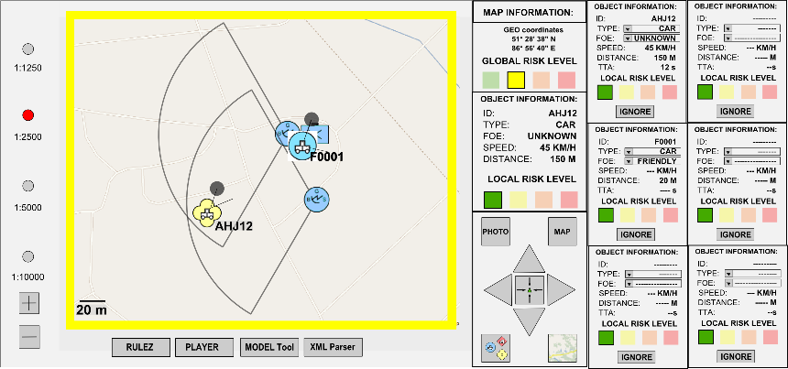The image size is (788, 369).
Task: Select red global risk level swatch
Action: (x=566, y=80)
